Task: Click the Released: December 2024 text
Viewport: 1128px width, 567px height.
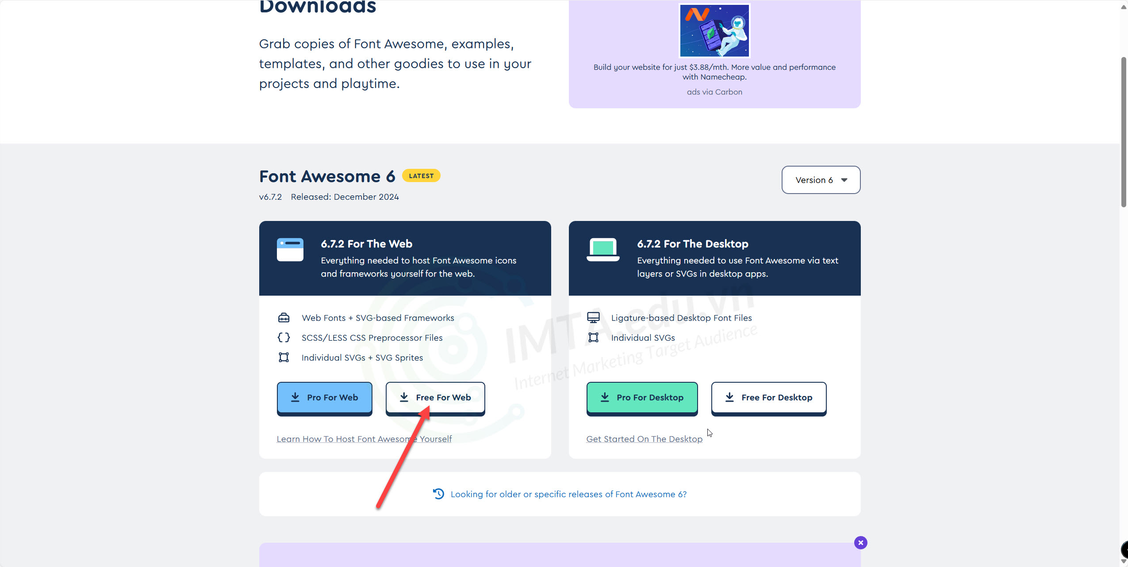Action: pos(345,197)
